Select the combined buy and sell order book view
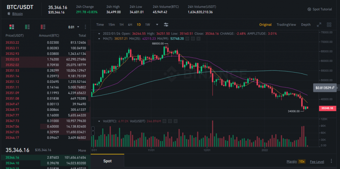 pyautogui.click(x=12, y=27)
